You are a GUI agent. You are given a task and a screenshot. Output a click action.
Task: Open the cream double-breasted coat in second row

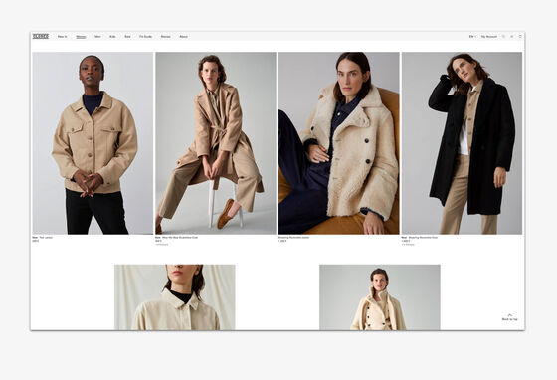click(380, 297)
